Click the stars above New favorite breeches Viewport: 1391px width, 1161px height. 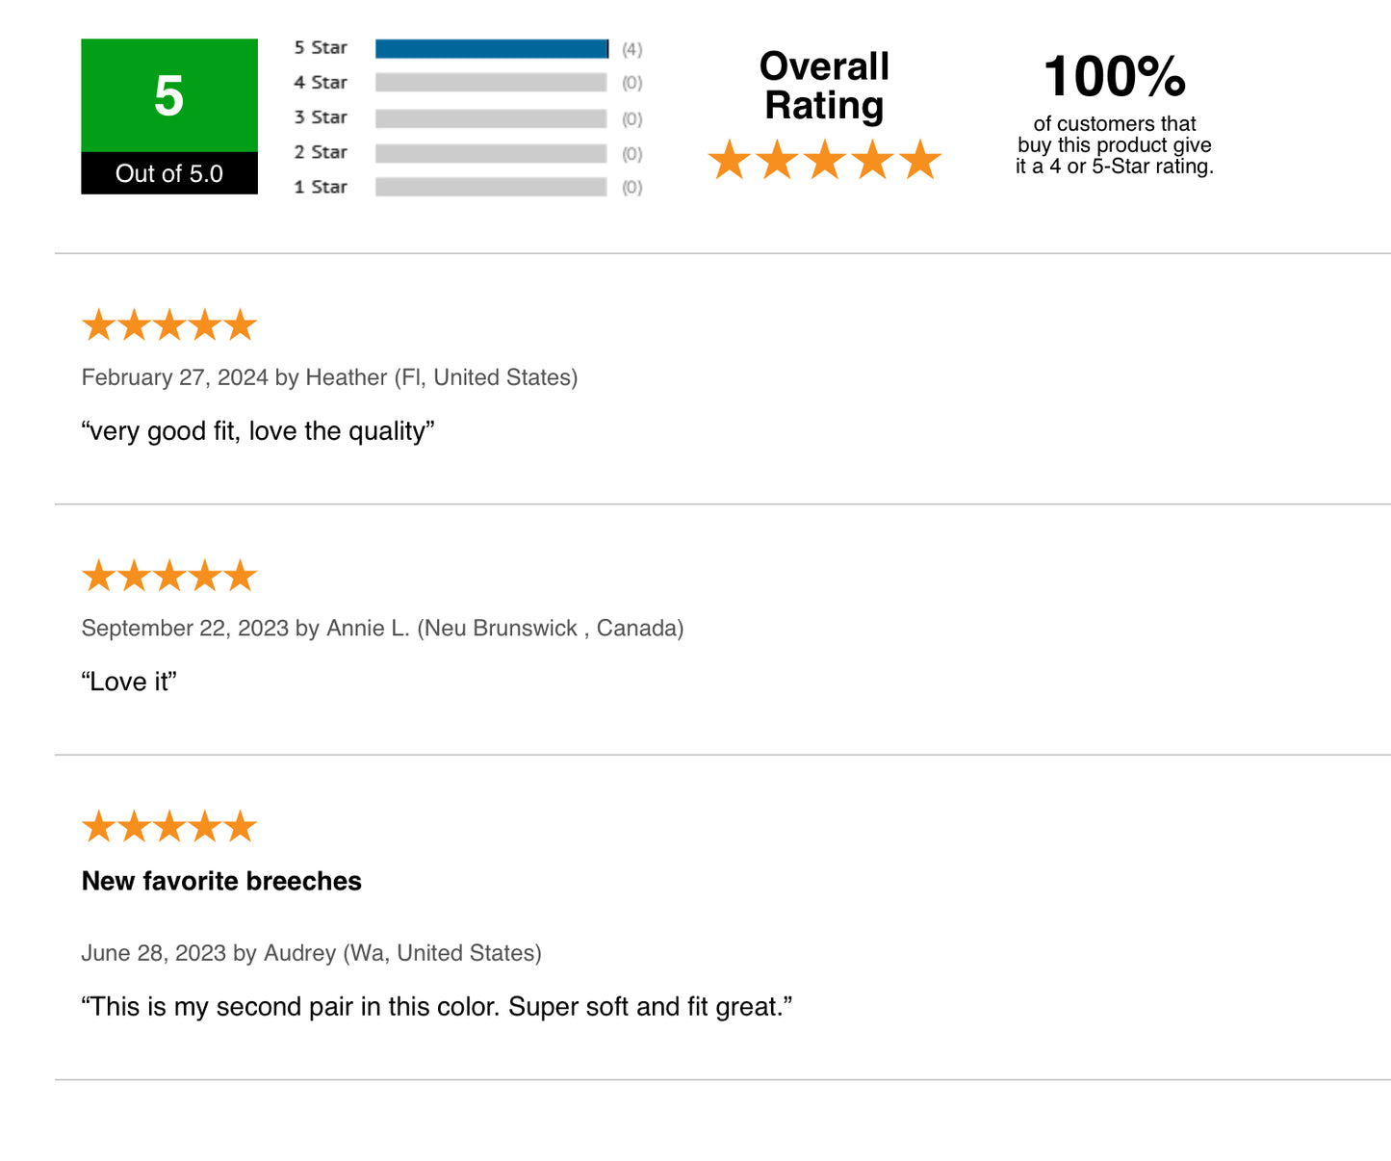[x=169, y=826]
